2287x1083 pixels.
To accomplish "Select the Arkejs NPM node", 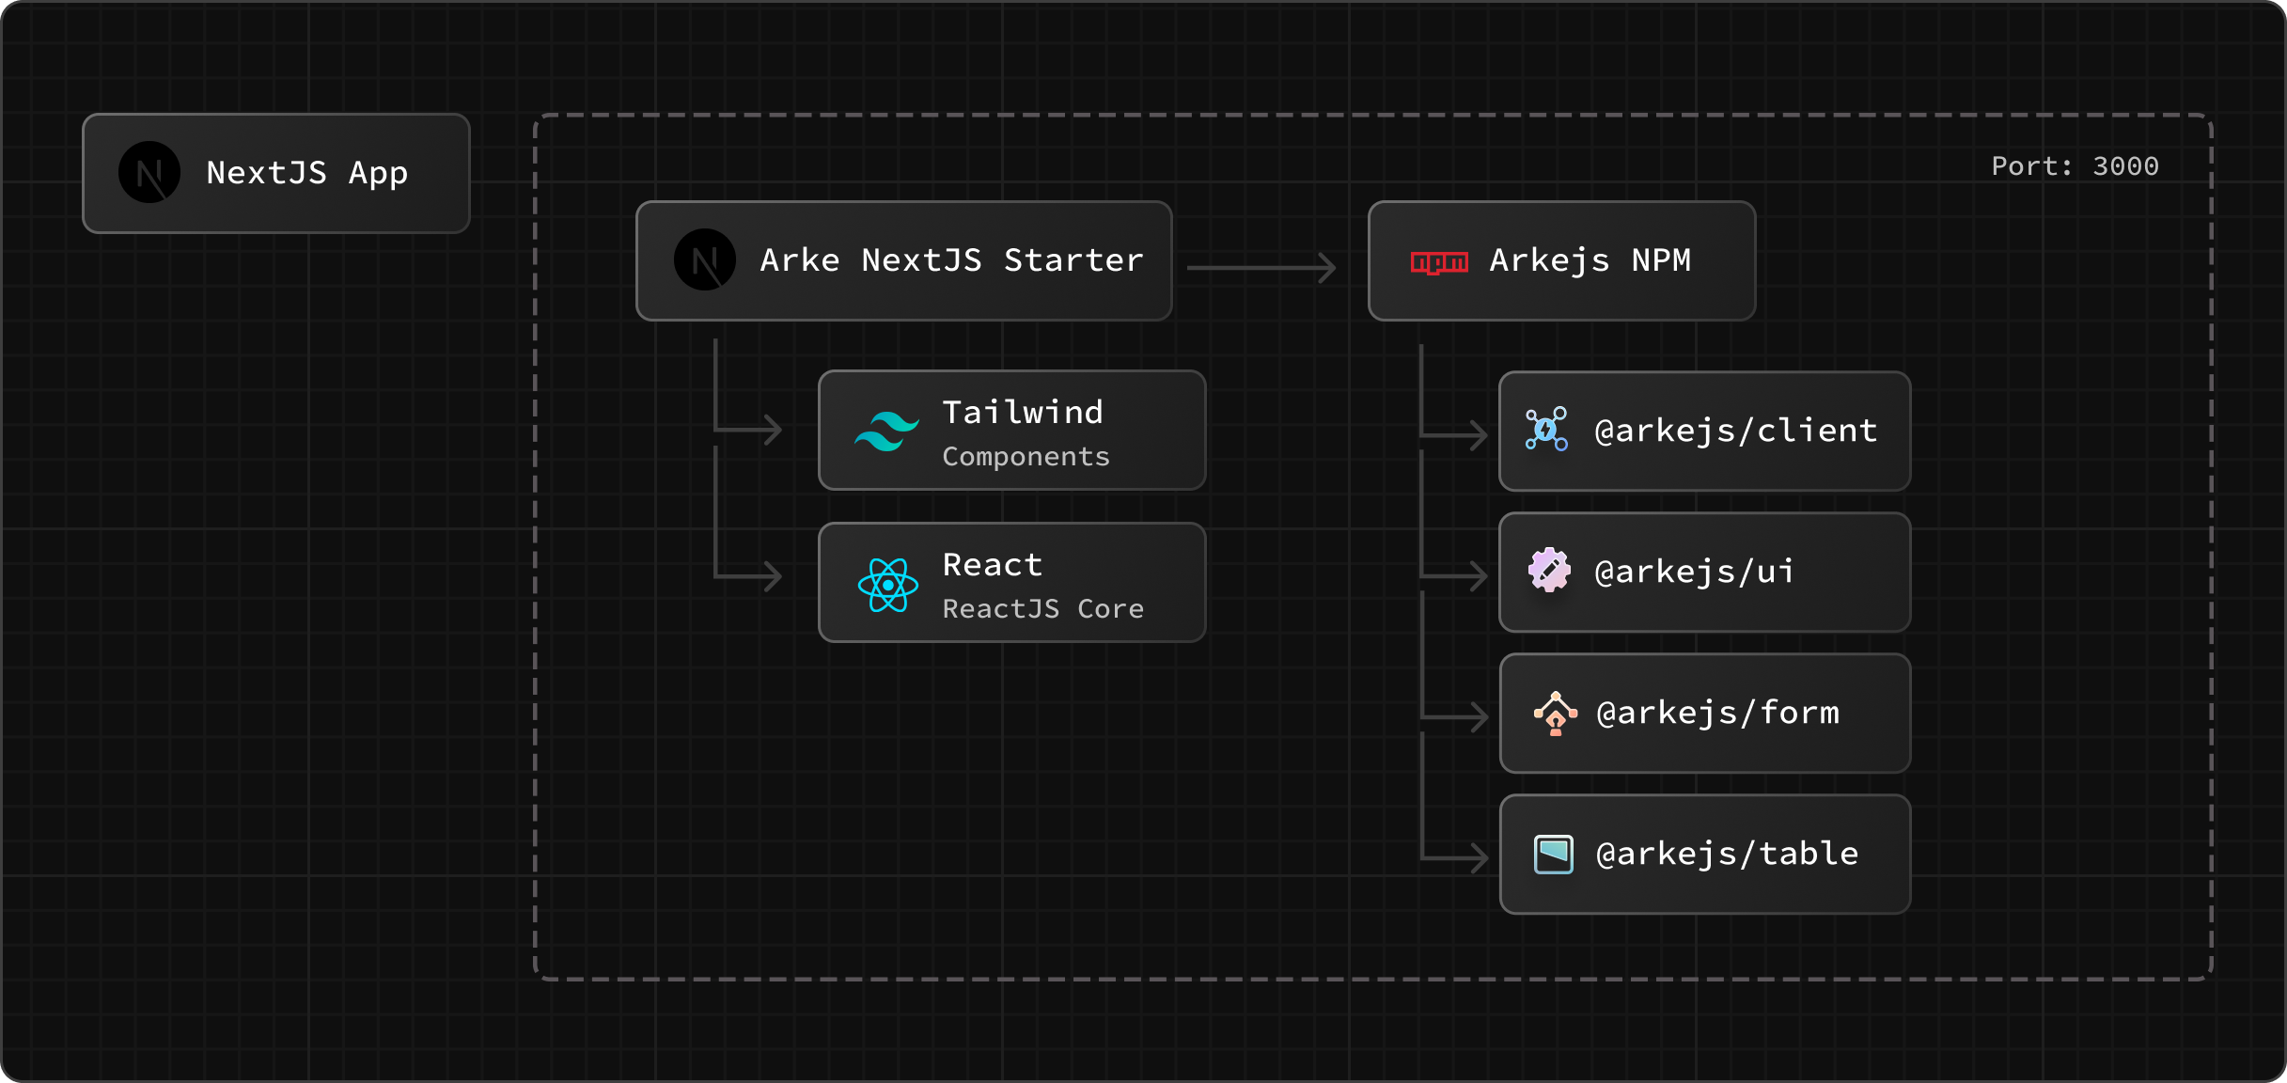I will pyautogui.click(x=1560, y=260).
